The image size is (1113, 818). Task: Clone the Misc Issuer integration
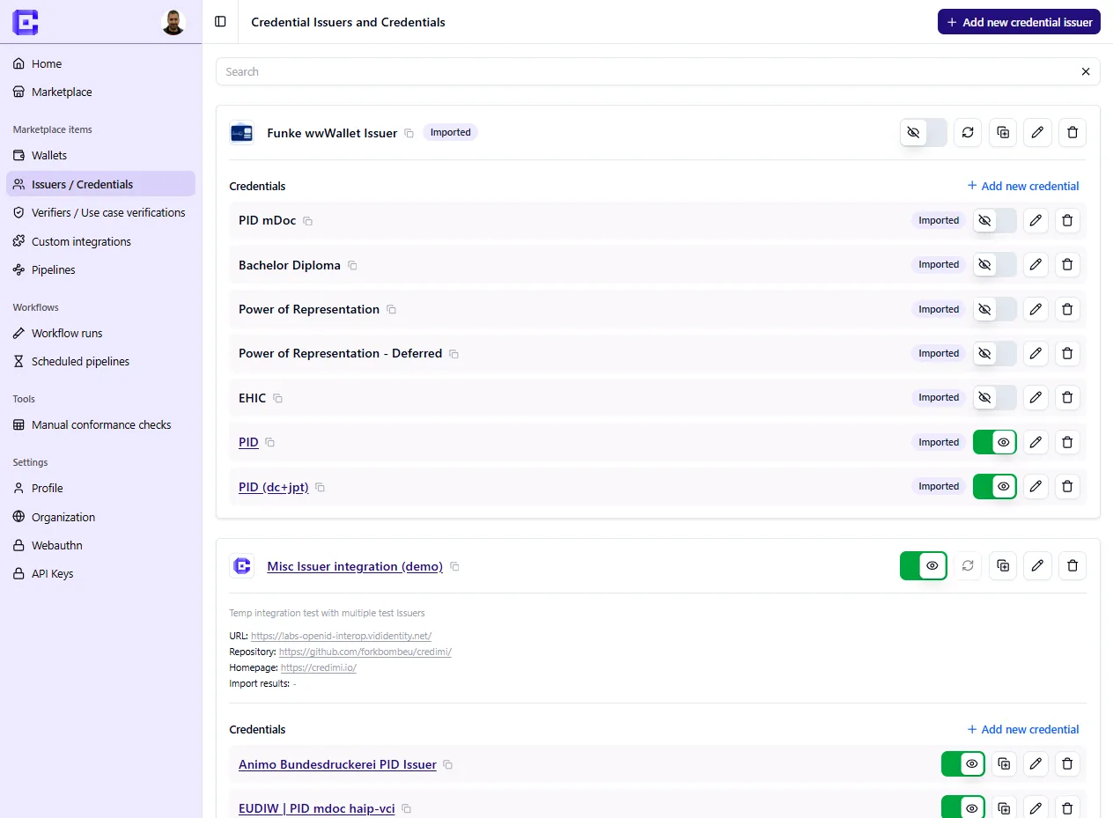pyautogui.click(x=1003, y=565)
